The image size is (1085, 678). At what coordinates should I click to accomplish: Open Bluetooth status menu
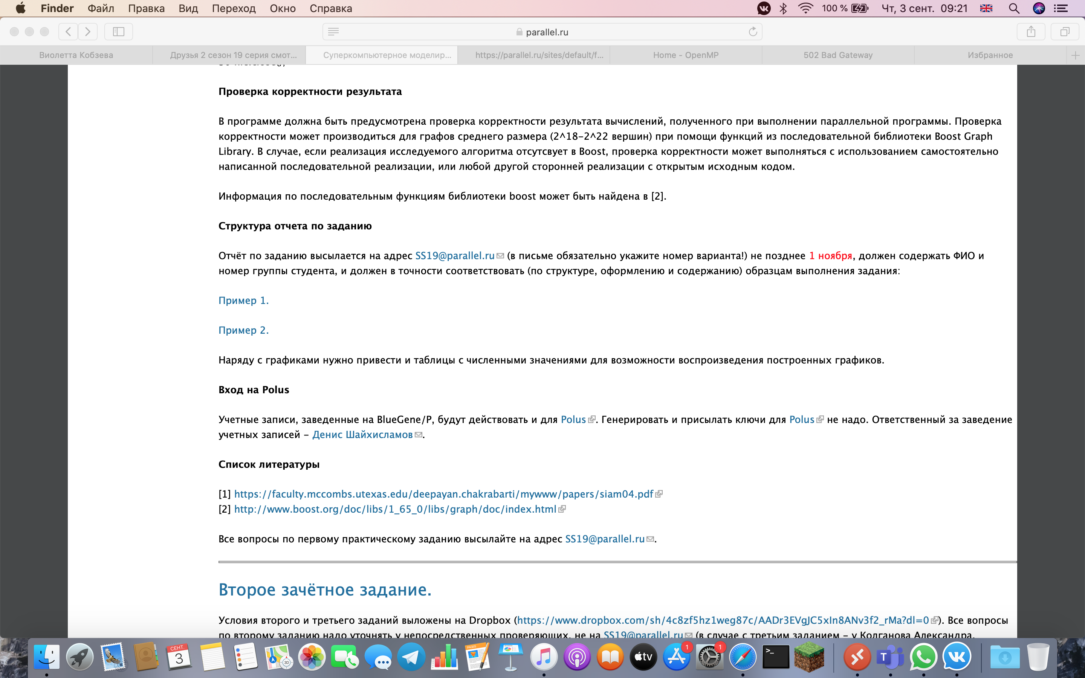click(x=783, y=8)
